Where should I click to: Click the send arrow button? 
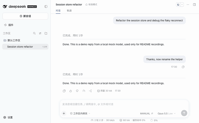coord(184,113)
